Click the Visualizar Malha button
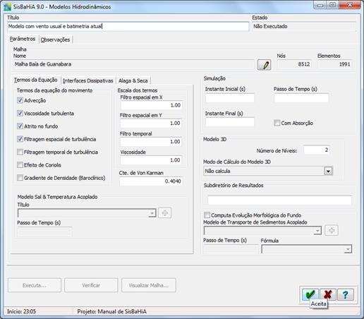 tap(149, 285)
